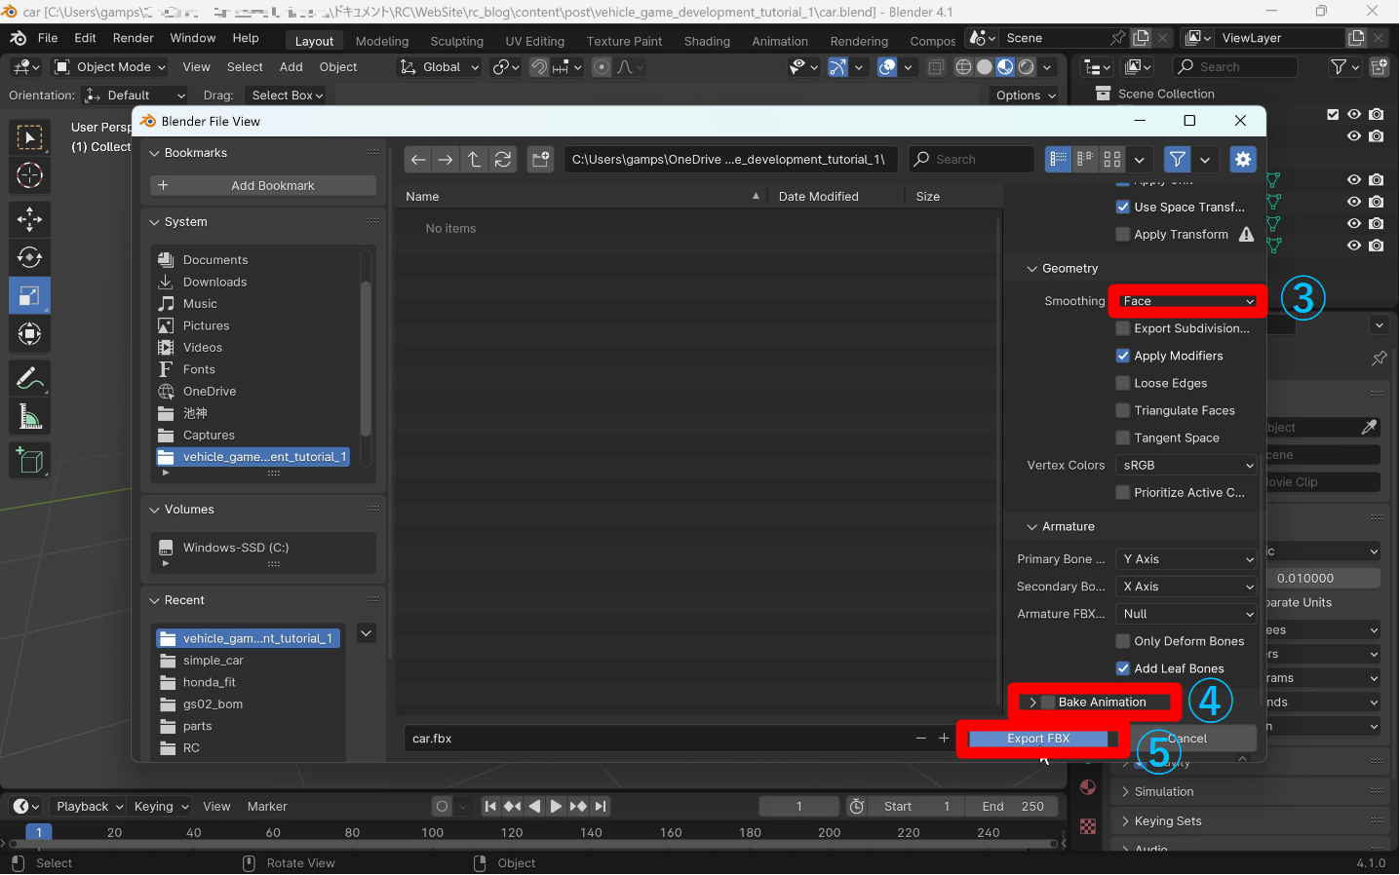Select the Add Cube tool

point(29,461)
